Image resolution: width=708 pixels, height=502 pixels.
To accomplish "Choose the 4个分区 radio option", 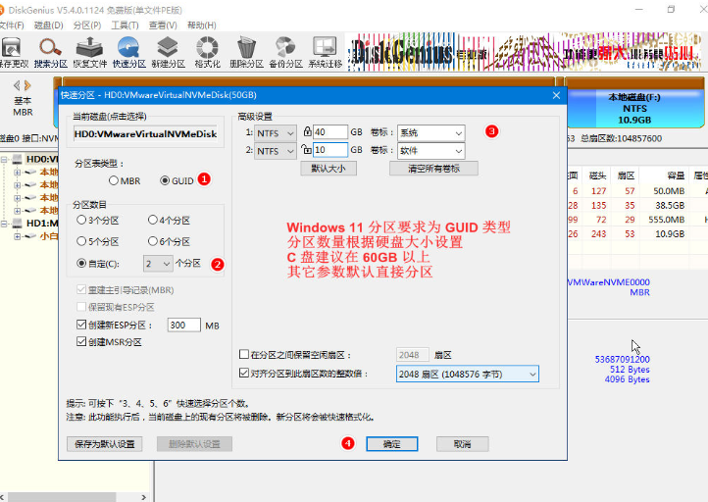I will tap(154, 221).
